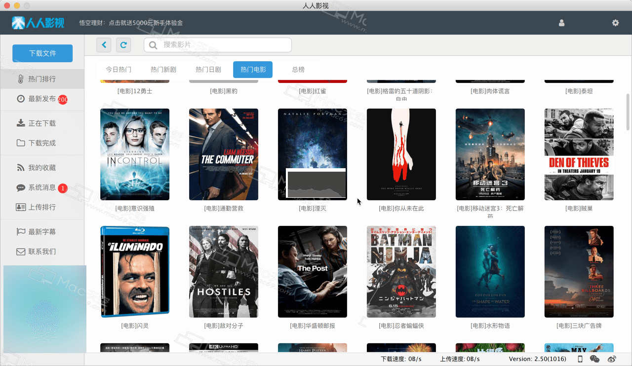Open the 你从未在此 bloody hand poster
Viewport: 632px width, 366px height.
[x=401, y=154]
